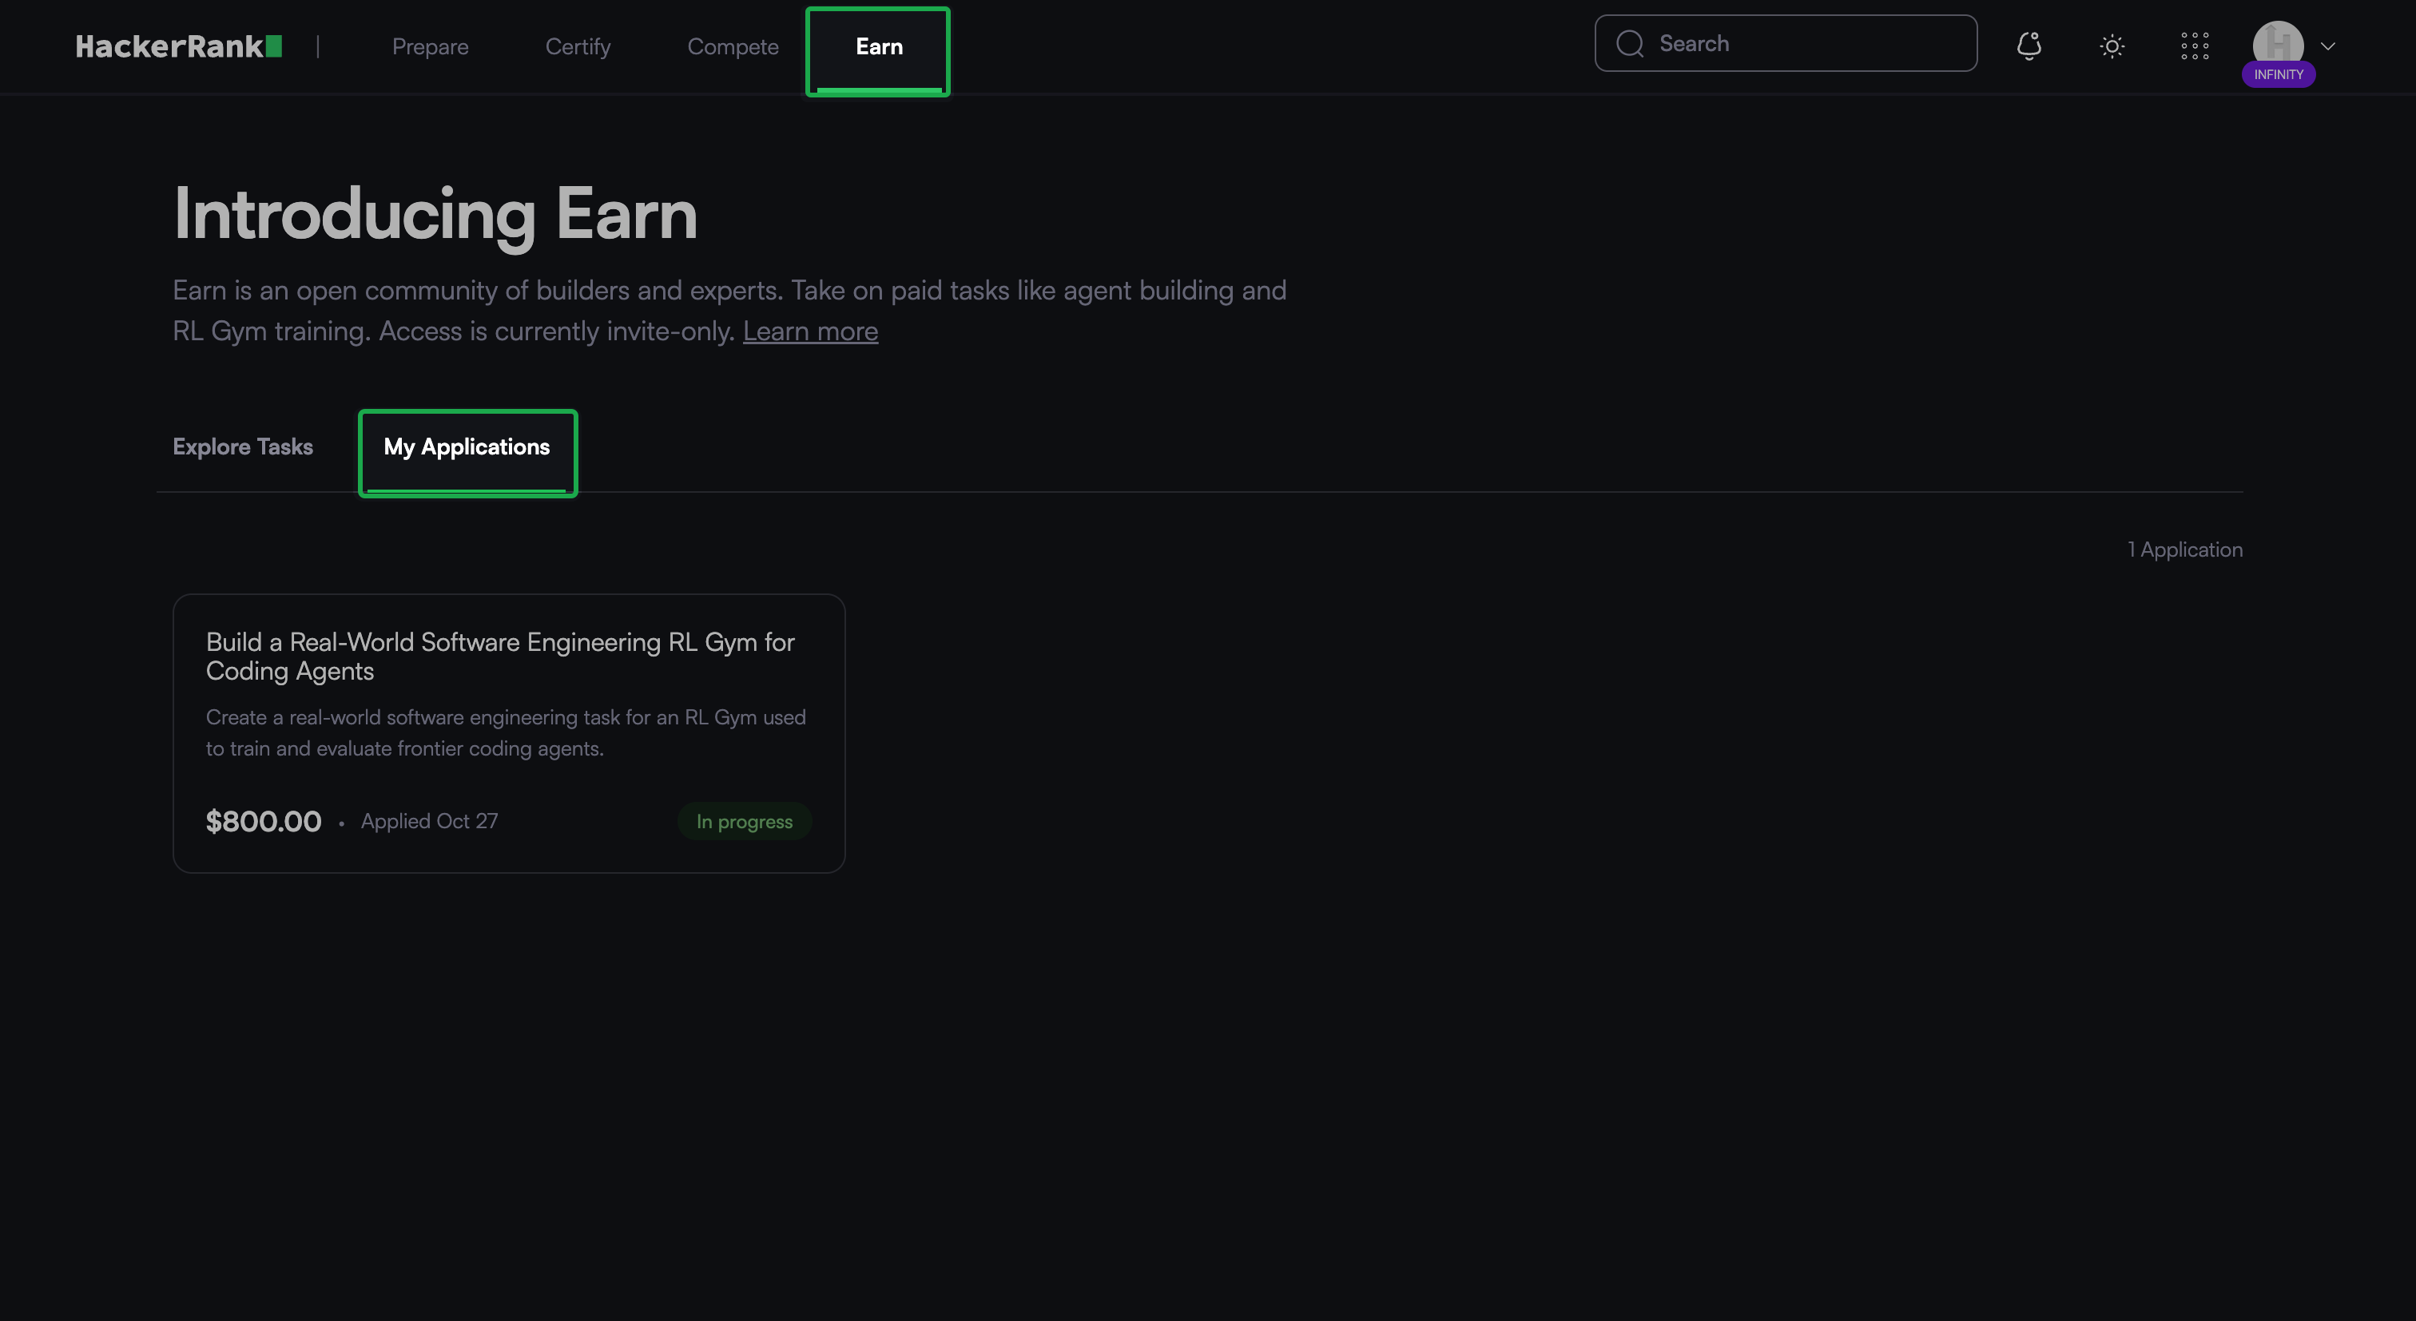The height and width of the screenshot is (1321, 2416).
Task: Expand the account dropdown chevron
Action: click(x=2328, y=46)
